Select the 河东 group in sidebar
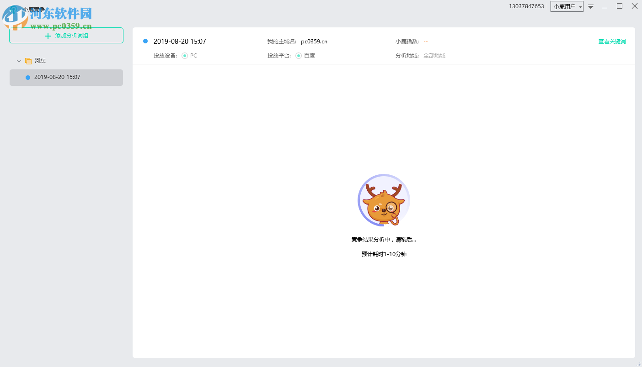This screenshot has height=367, width=642. click(39, 60)
